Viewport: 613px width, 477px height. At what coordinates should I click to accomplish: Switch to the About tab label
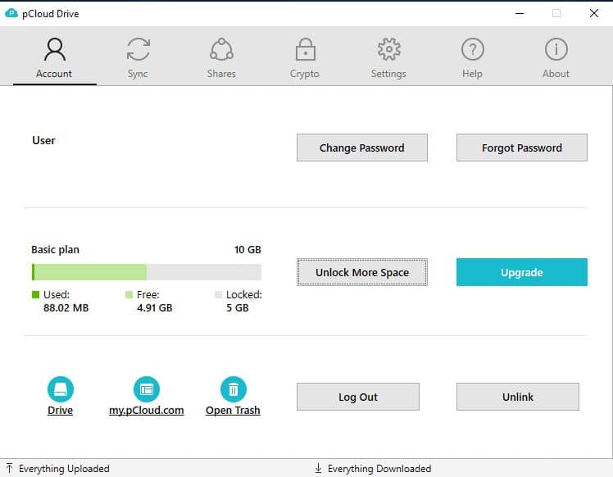click(x=556, y=74)
